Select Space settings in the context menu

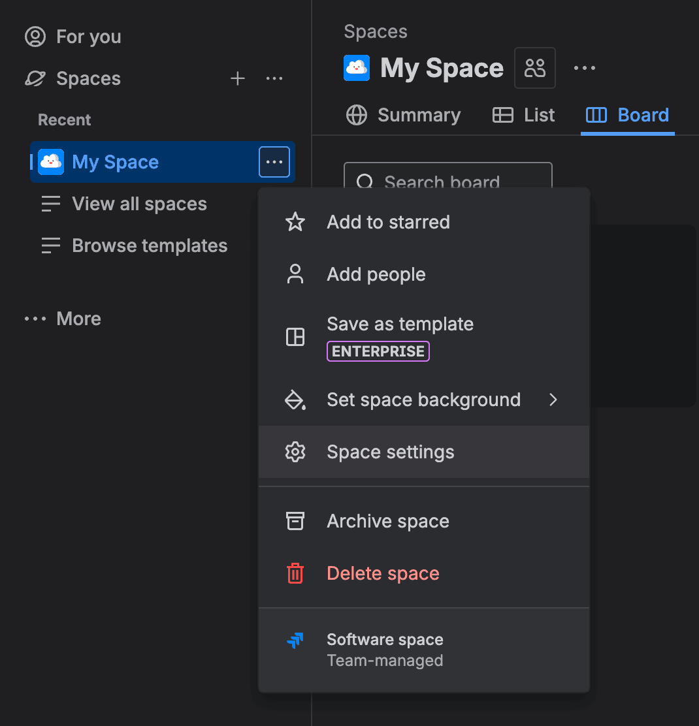[x=390, y=451]
